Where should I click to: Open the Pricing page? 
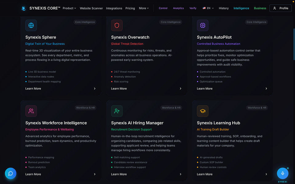(x=130, y=8)
